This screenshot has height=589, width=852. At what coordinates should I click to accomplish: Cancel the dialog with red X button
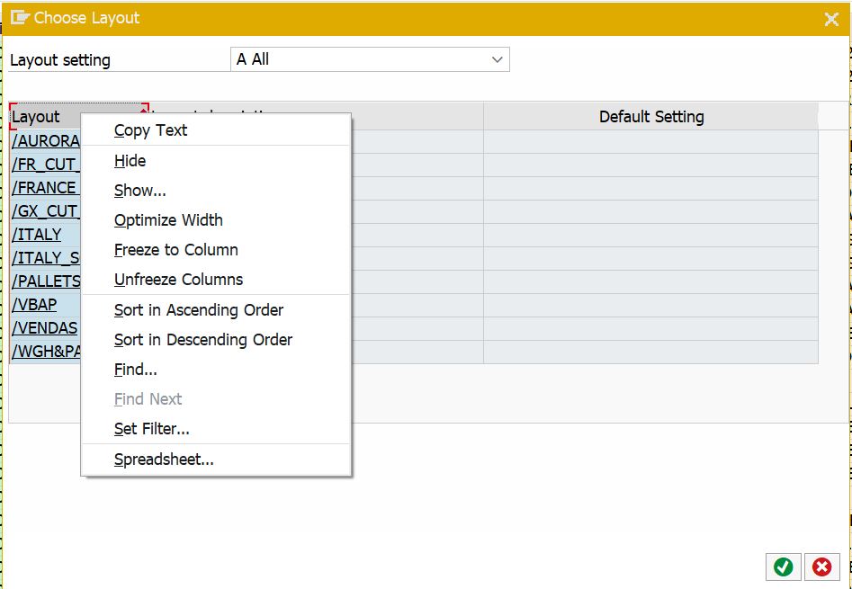(x=821, y=567)
